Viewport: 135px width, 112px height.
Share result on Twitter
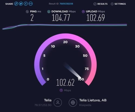21,4
